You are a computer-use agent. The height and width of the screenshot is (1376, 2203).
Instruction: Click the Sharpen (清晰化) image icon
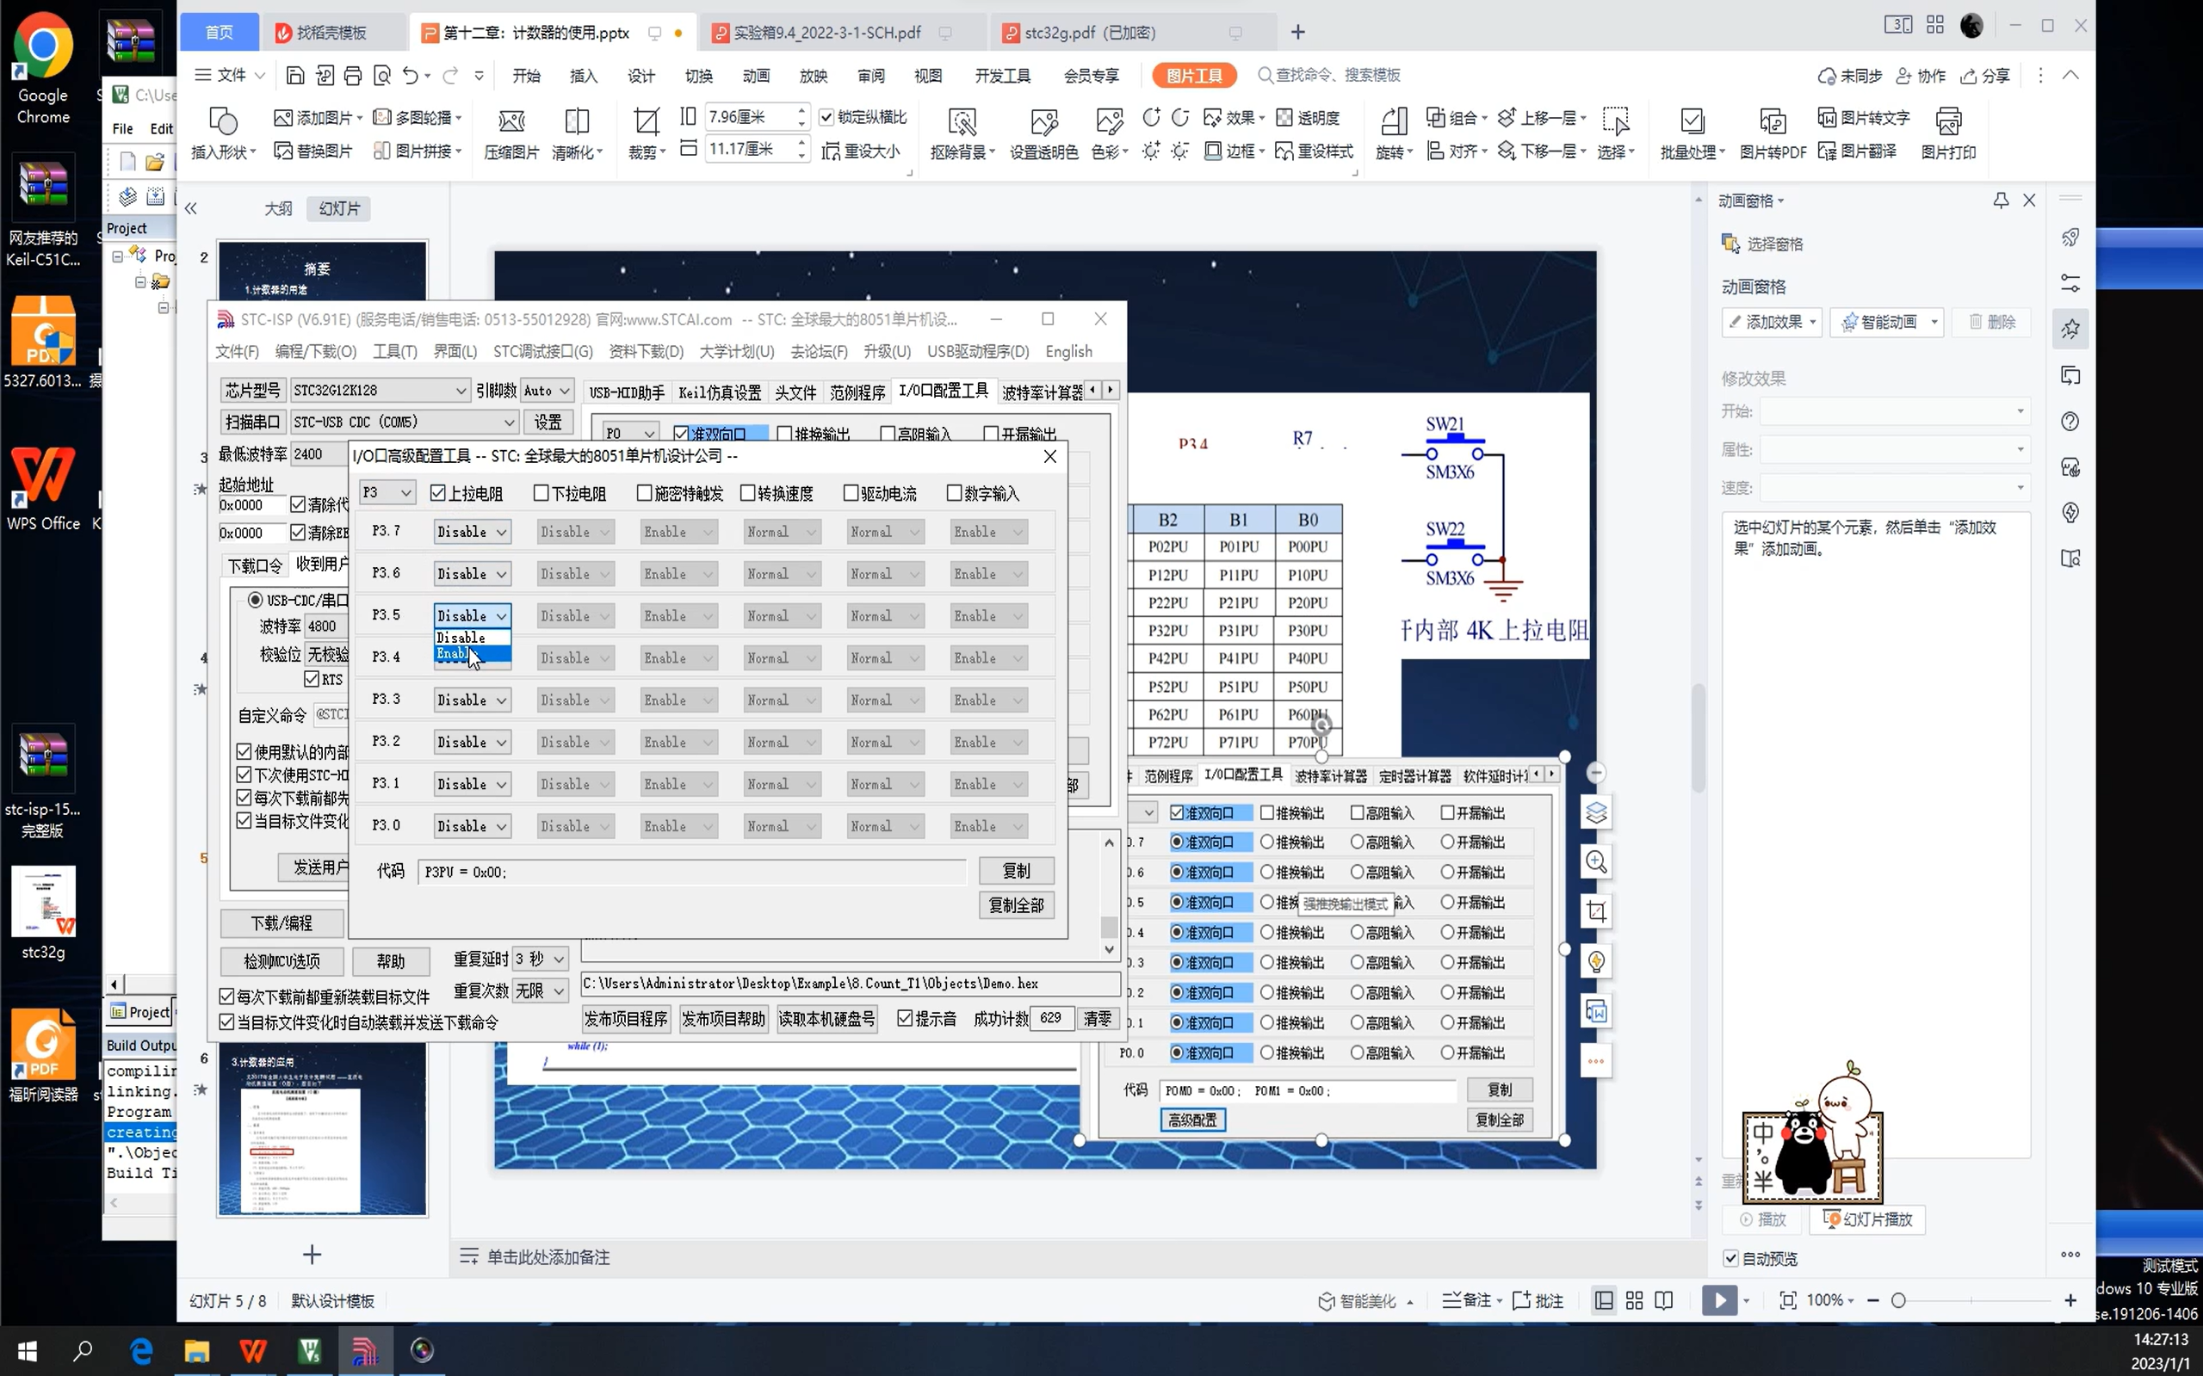point(577,121)
